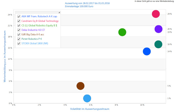175x112 pixels.
Task: Hide the Deka-Industrie 4.0 CF series checkbox
Action: (x=19, y=30)
